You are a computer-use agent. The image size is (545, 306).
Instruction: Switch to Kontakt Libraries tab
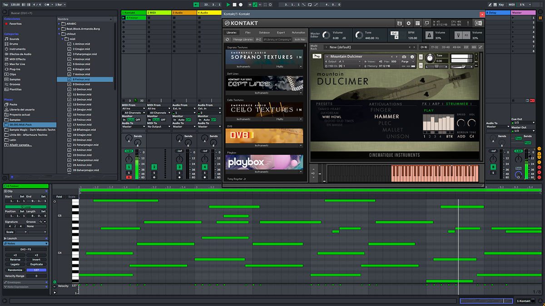232,33
